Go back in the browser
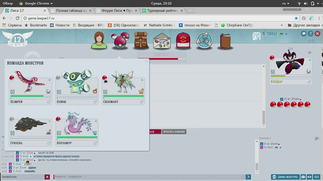323x181 pixels. pyautogui.click(x=4, y=18)
